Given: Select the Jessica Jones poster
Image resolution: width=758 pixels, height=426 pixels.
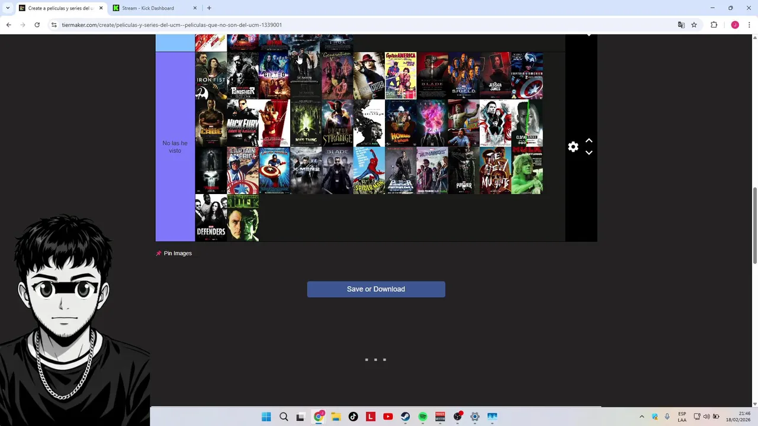Looking at the screenshot, I should pyautogui.click(x=495, y=76).
